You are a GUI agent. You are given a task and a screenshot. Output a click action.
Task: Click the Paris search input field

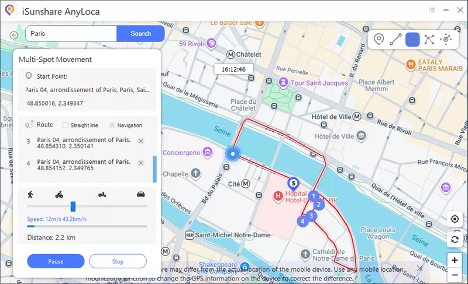tap(70, 34)
